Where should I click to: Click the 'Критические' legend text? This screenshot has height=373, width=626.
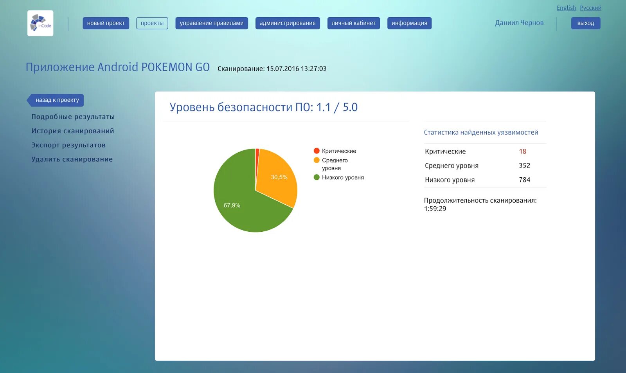pyautogui.click(x=339, y=151)
